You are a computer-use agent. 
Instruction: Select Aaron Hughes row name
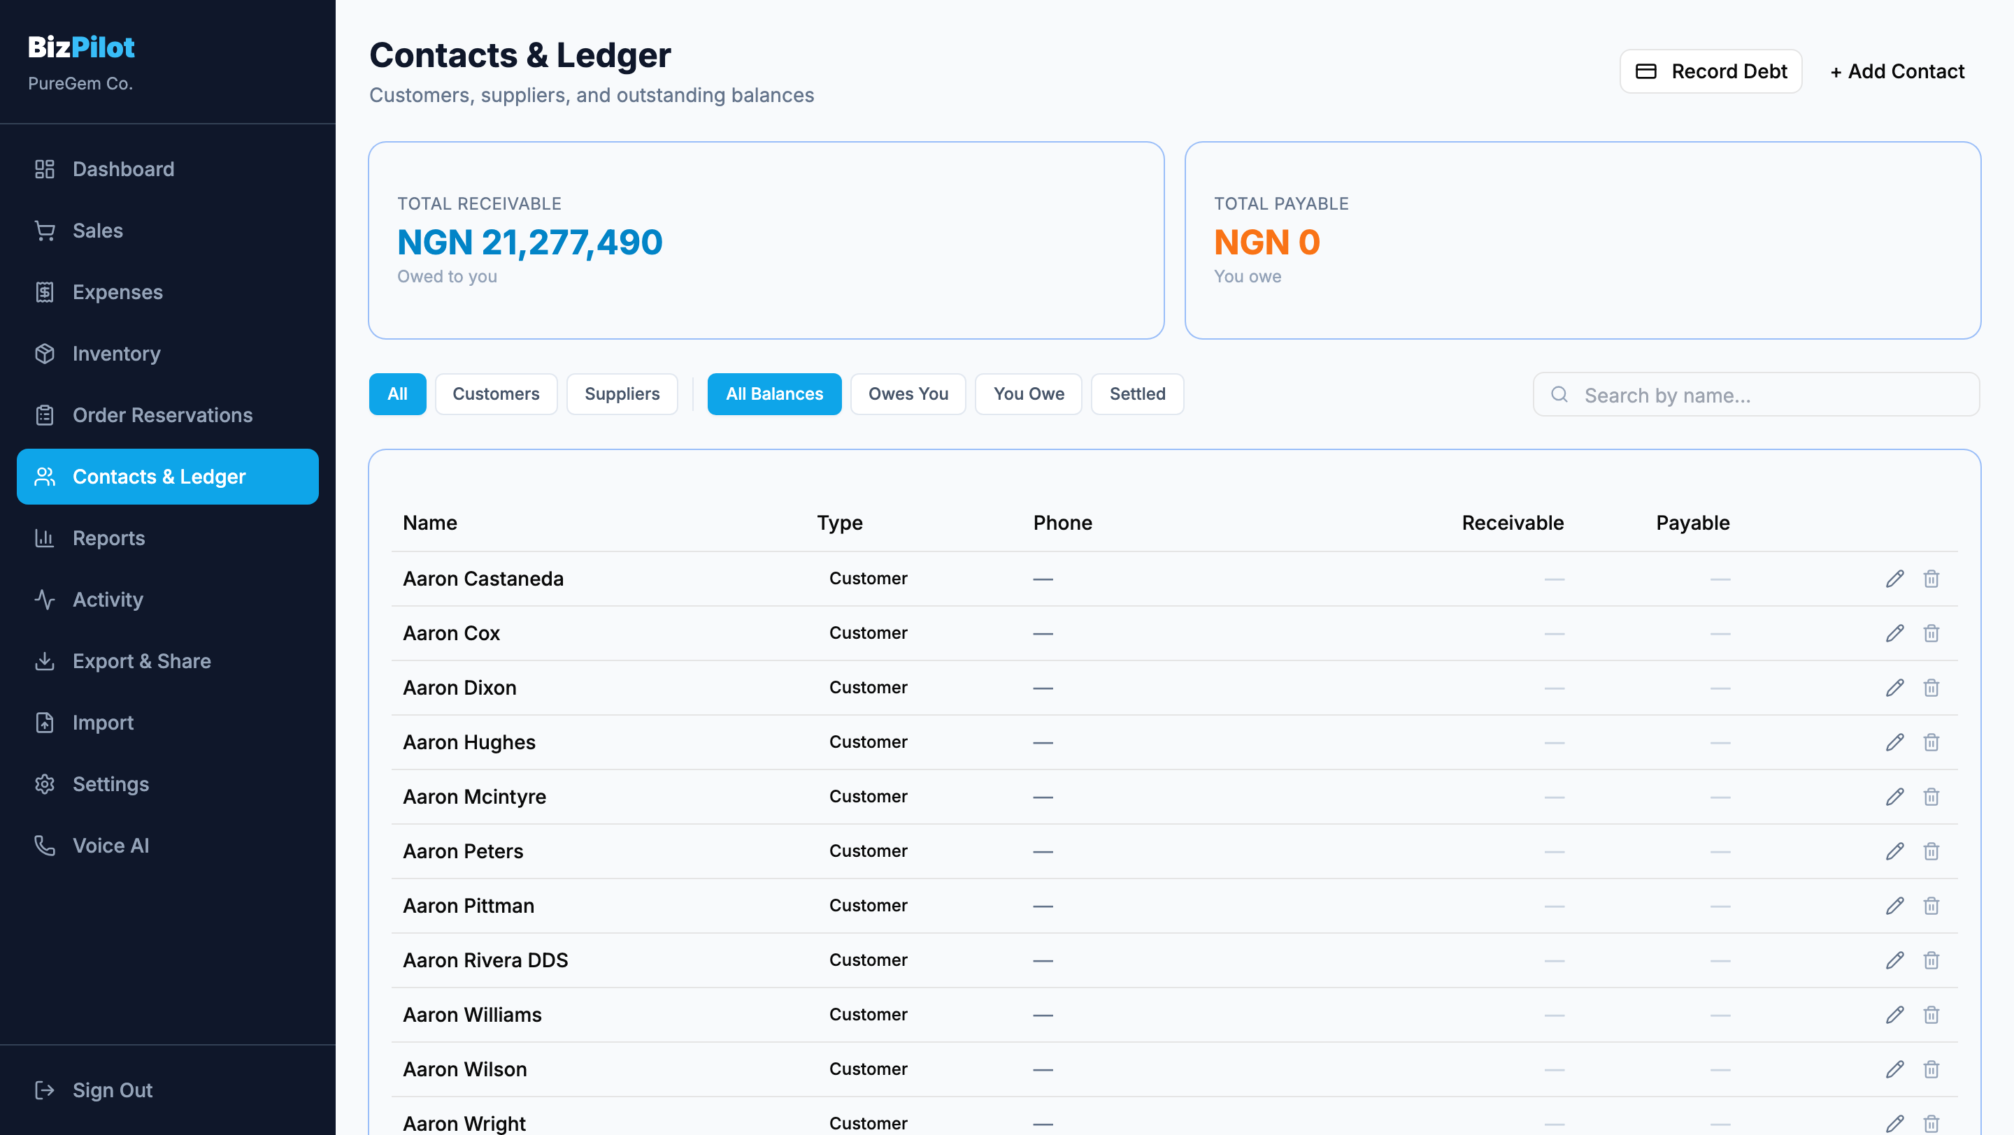[469, 742]
